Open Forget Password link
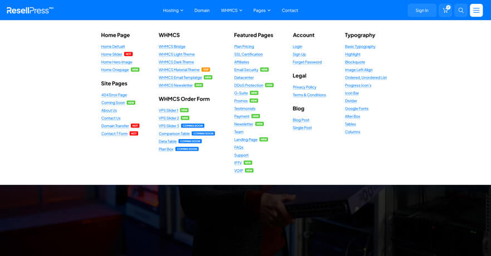This screenshot has height=256, width=491. click(307, 62)
